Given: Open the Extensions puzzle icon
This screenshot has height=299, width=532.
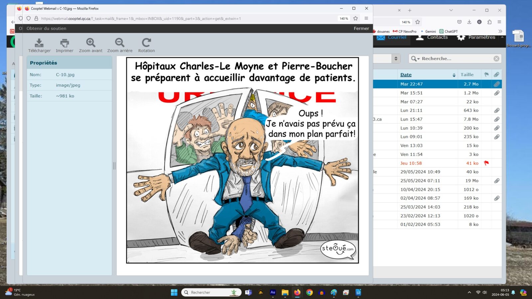Looking at the screenshot, I should tap(489, 22).
